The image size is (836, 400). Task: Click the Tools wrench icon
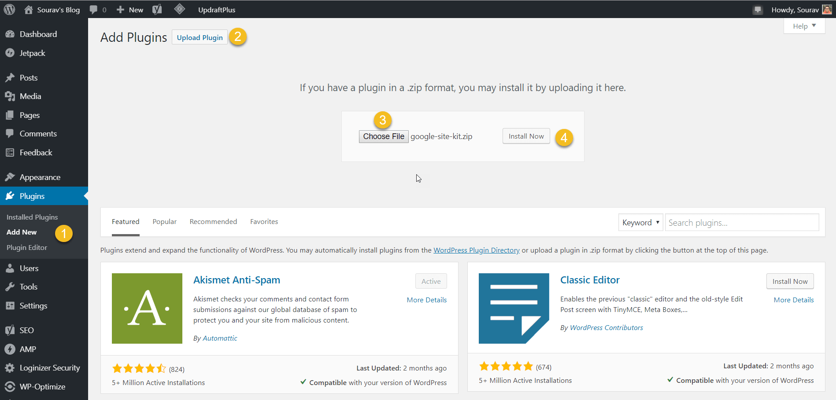pyautogui.click(x=10, y=287)
